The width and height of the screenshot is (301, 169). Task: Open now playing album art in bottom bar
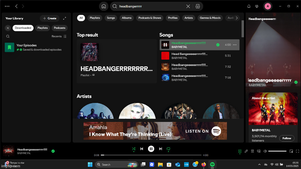click(x=8, y=151)
